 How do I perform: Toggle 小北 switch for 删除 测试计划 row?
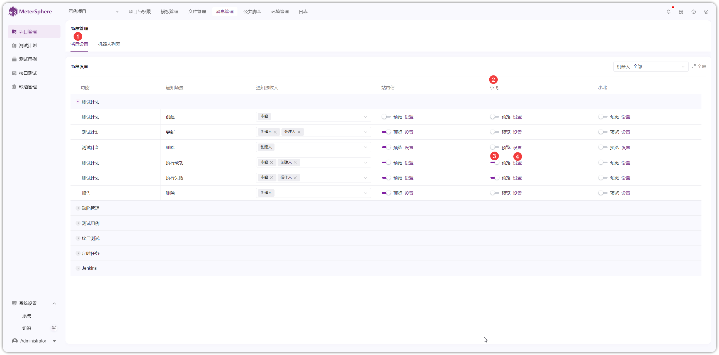point(603,147)
